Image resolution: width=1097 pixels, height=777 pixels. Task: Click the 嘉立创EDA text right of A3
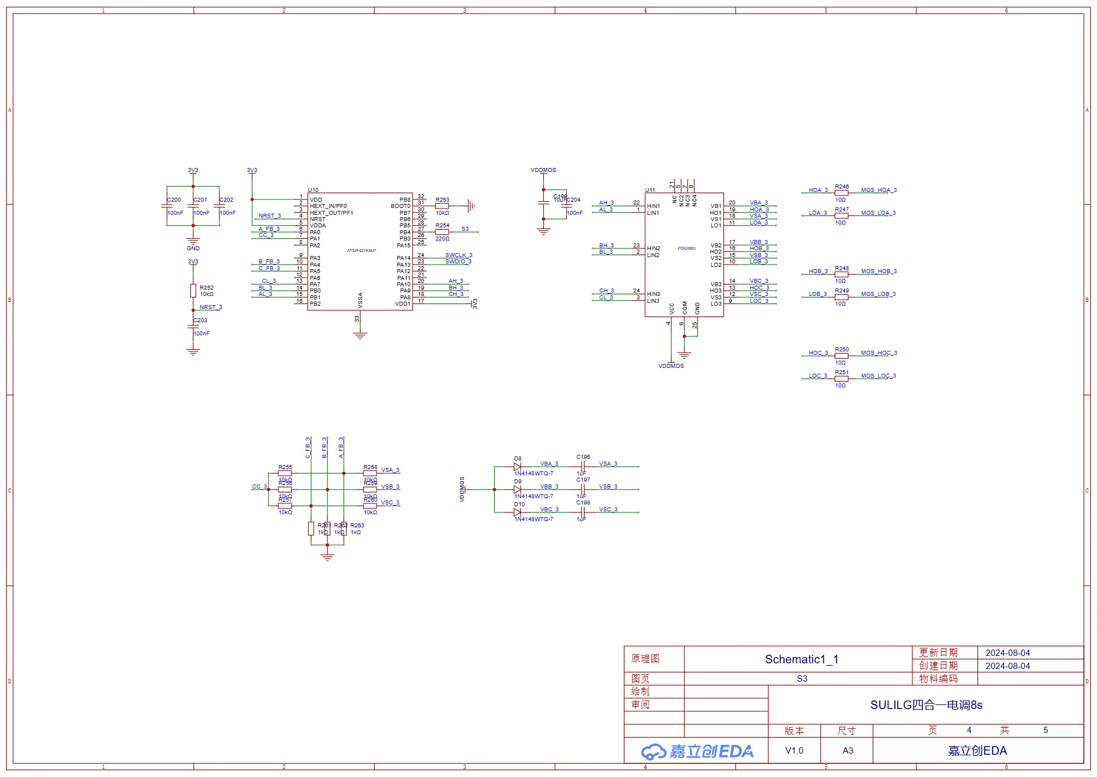click(978, 751)
